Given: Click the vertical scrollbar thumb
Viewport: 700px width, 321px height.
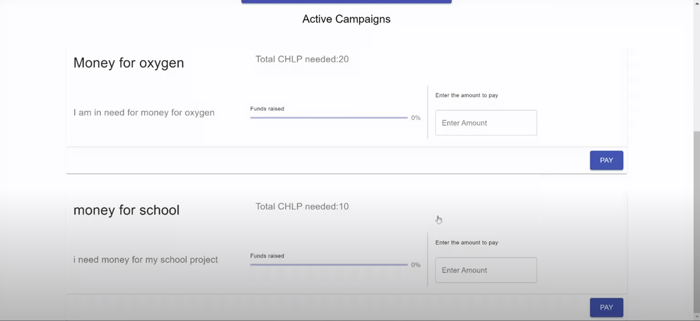Looking at the screenshot, I should pyautogui.click(x=696, y=222).
